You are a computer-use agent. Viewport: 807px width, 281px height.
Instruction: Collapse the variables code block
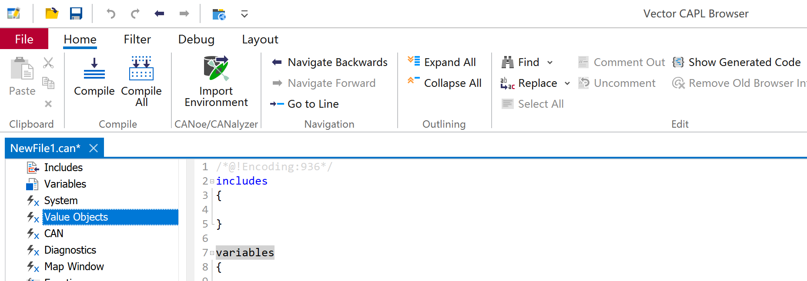[x=212, y=253]
